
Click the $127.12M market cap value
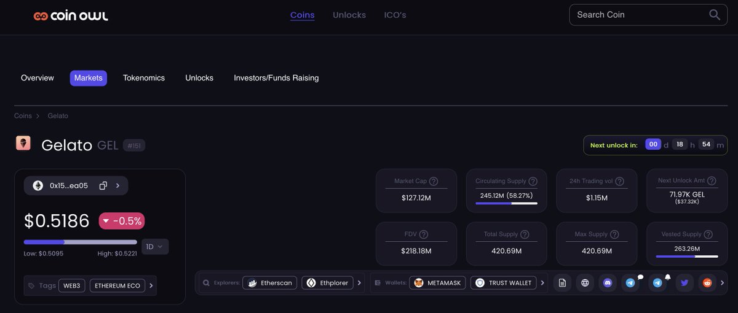(416, 198)
